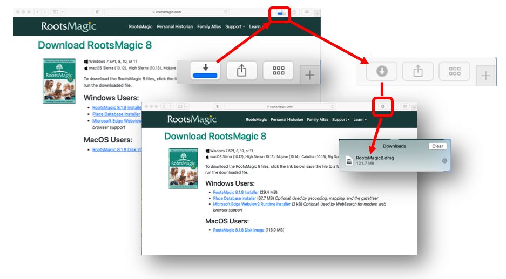Click Place Database Installer link in front window
The width and height of the screenshot is (506, 279).
(234, 198)
